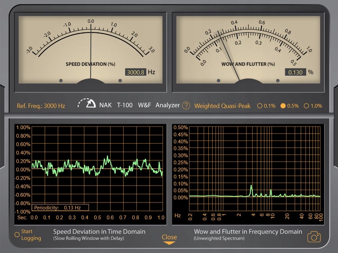
Task: Change the Weighted Quasi-Peak measurement mode
Action: 222,106
